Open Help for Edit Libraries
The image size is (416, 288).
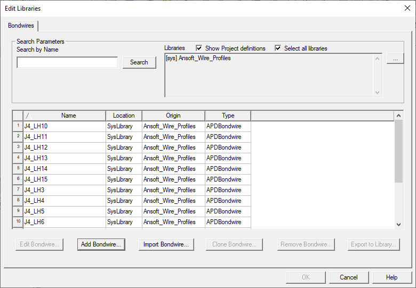click(391, 277)
